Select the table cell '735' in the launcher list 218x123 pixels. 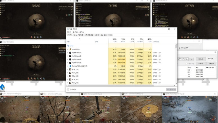click(x=189, y=70)
